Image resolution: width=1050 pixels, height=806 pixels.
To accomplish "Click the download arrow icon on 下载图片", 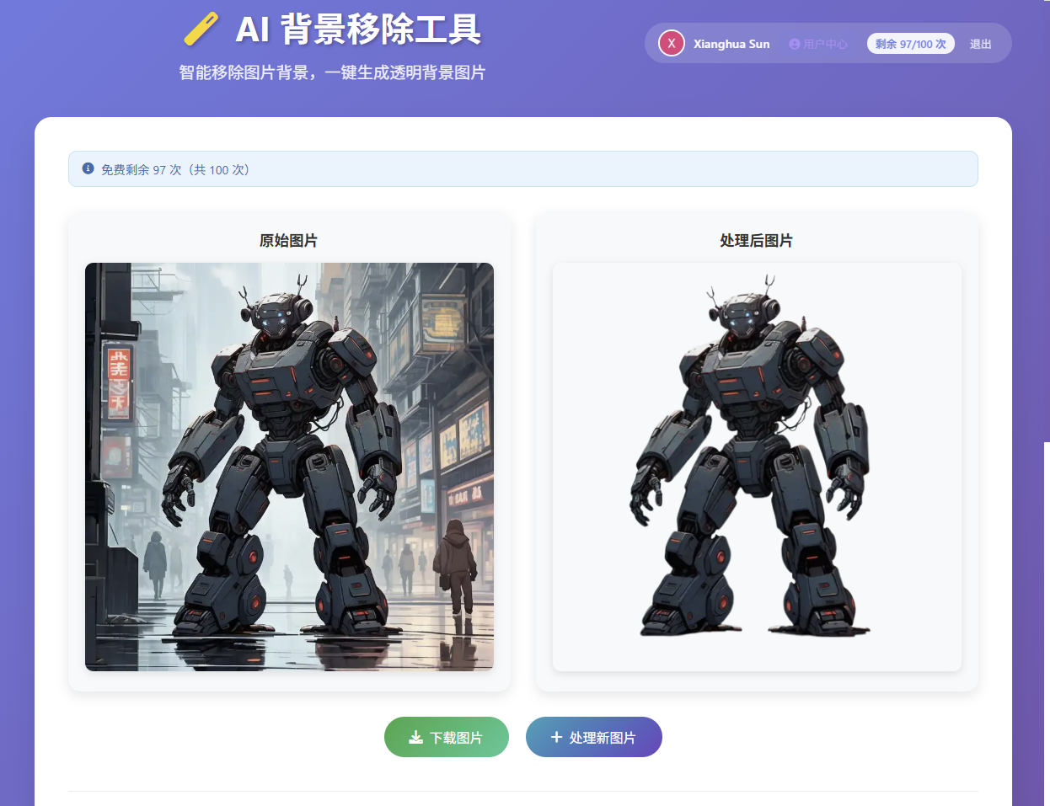I will (x=415, y=737).
